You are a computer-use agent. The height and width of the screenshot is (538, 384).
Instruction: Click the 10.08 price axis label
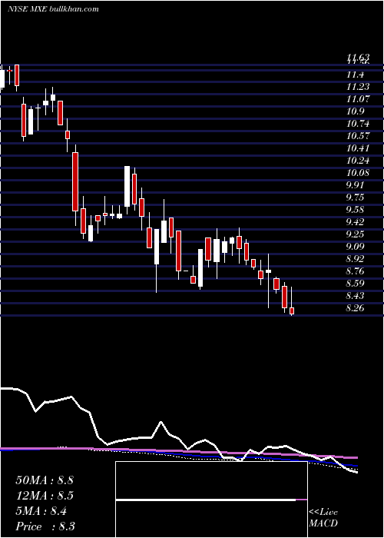coord(358,173)
